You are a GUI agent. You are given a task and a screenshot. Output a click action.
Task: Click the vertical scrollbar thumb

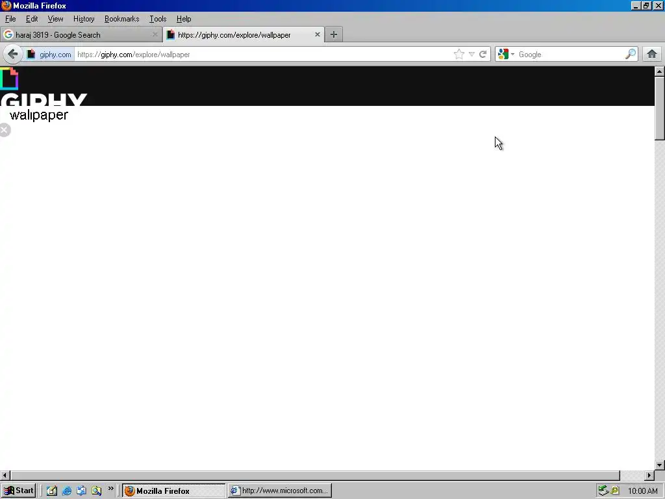tap(660, 109)
